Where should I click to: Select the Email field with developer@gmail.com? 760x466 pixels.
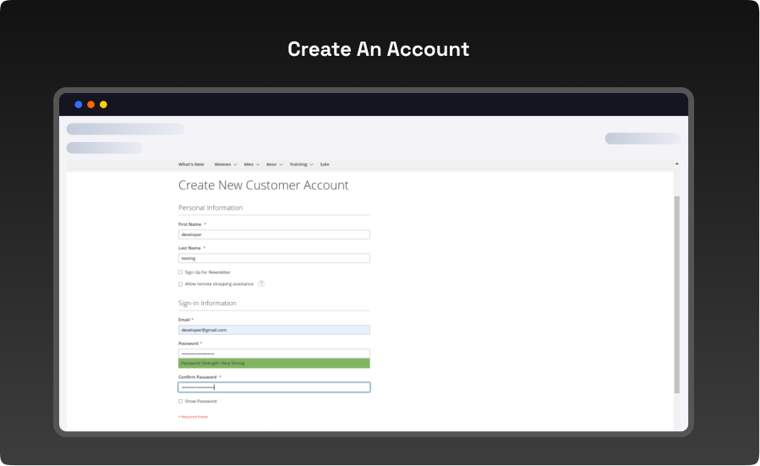tap(274, 330)
